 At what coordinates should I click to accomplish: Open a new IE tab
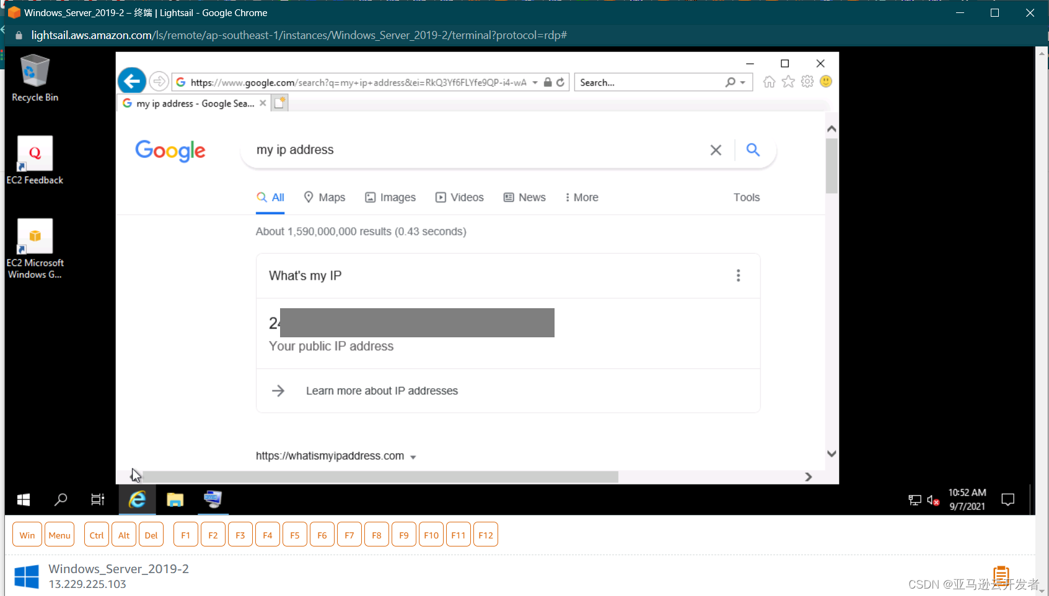coord(280,103)
